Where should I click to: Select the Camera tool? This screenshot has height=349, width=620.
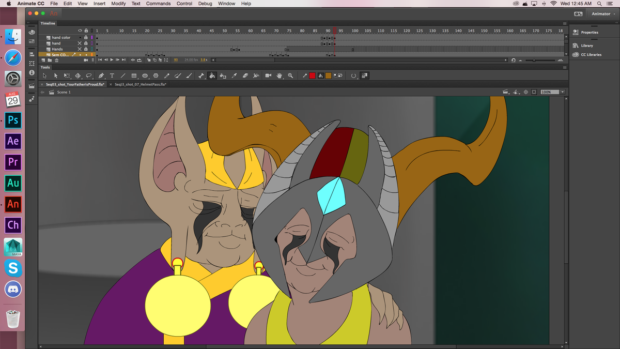tap(268, 75)
